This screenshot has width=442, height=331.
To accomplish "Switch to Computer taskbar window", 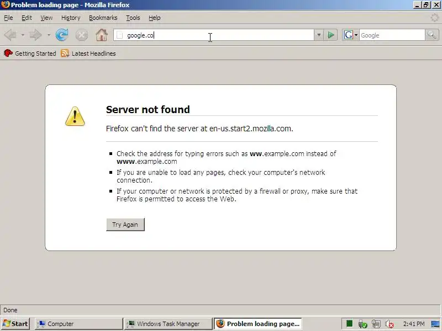I will tap(78, 324).
